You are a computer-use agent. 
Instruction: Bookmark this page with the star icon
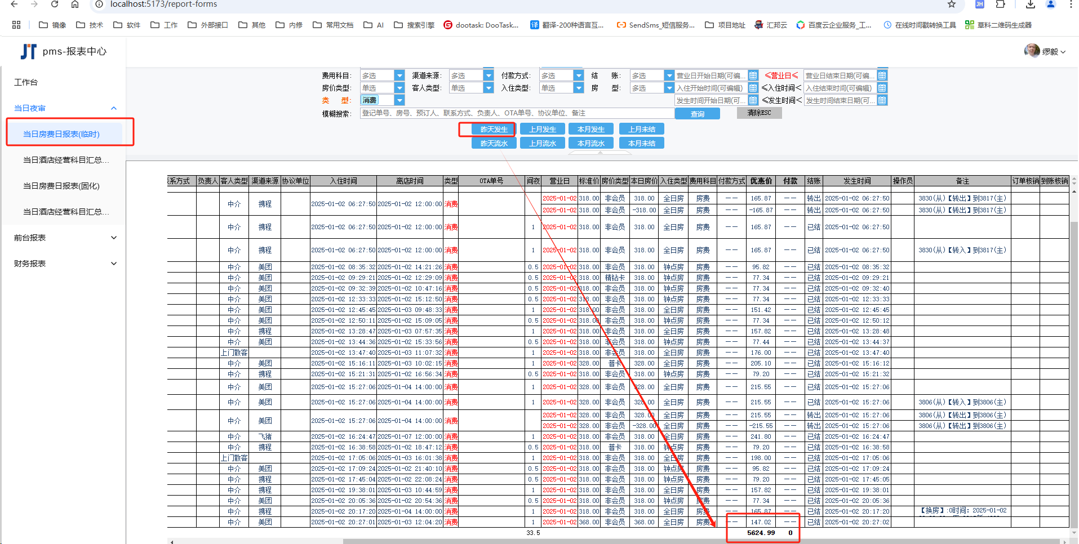[x=952, y=5]
